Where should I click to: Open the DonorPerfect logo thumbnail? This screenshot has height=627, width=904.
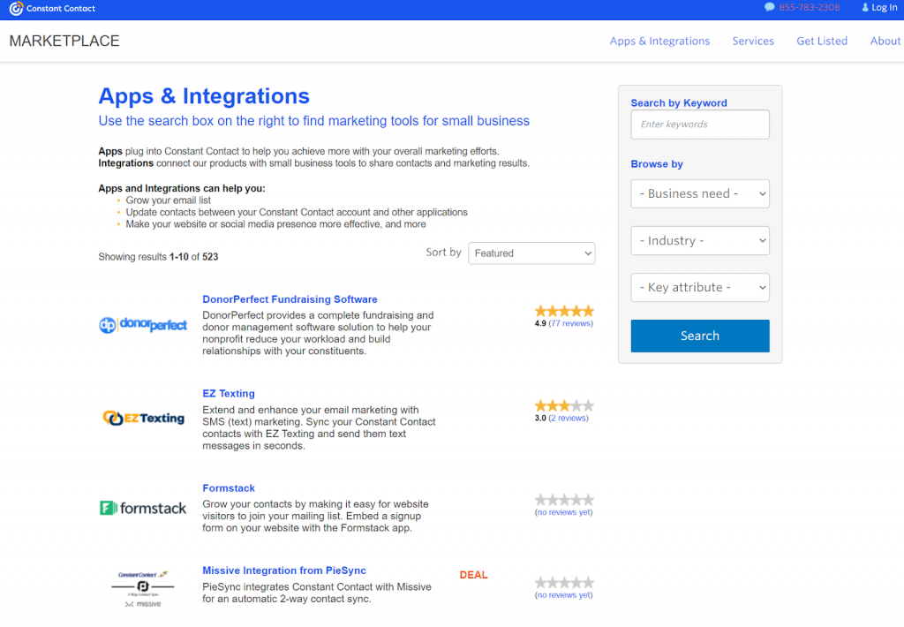[x=143, y=325]
